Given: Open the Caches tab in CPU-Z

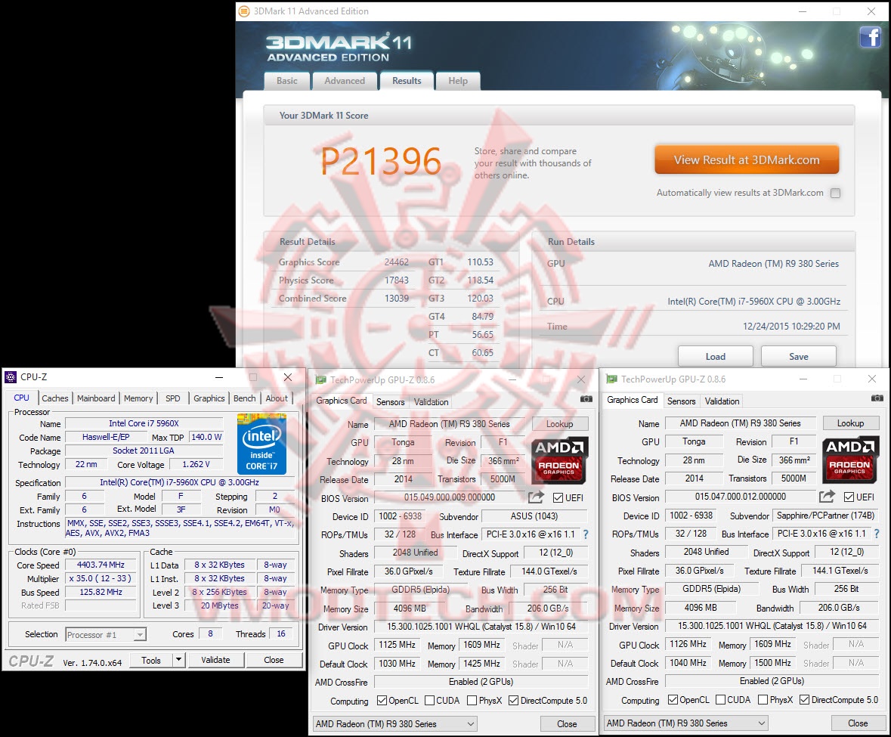Looking at the screenshot, I should (x=55, y=398).
